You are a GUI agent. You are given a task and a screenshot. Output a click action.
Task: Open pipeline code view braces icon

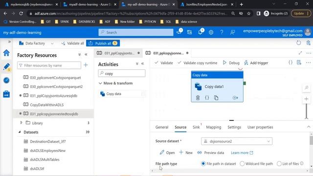click(x=291, y=63)
